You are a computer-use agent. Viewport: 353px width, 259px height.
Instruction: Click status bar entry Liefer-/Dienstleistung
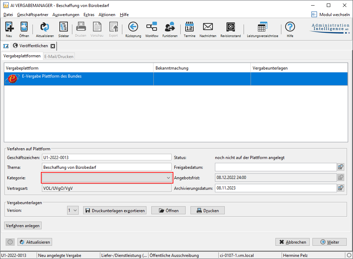(x=124, y=256)
